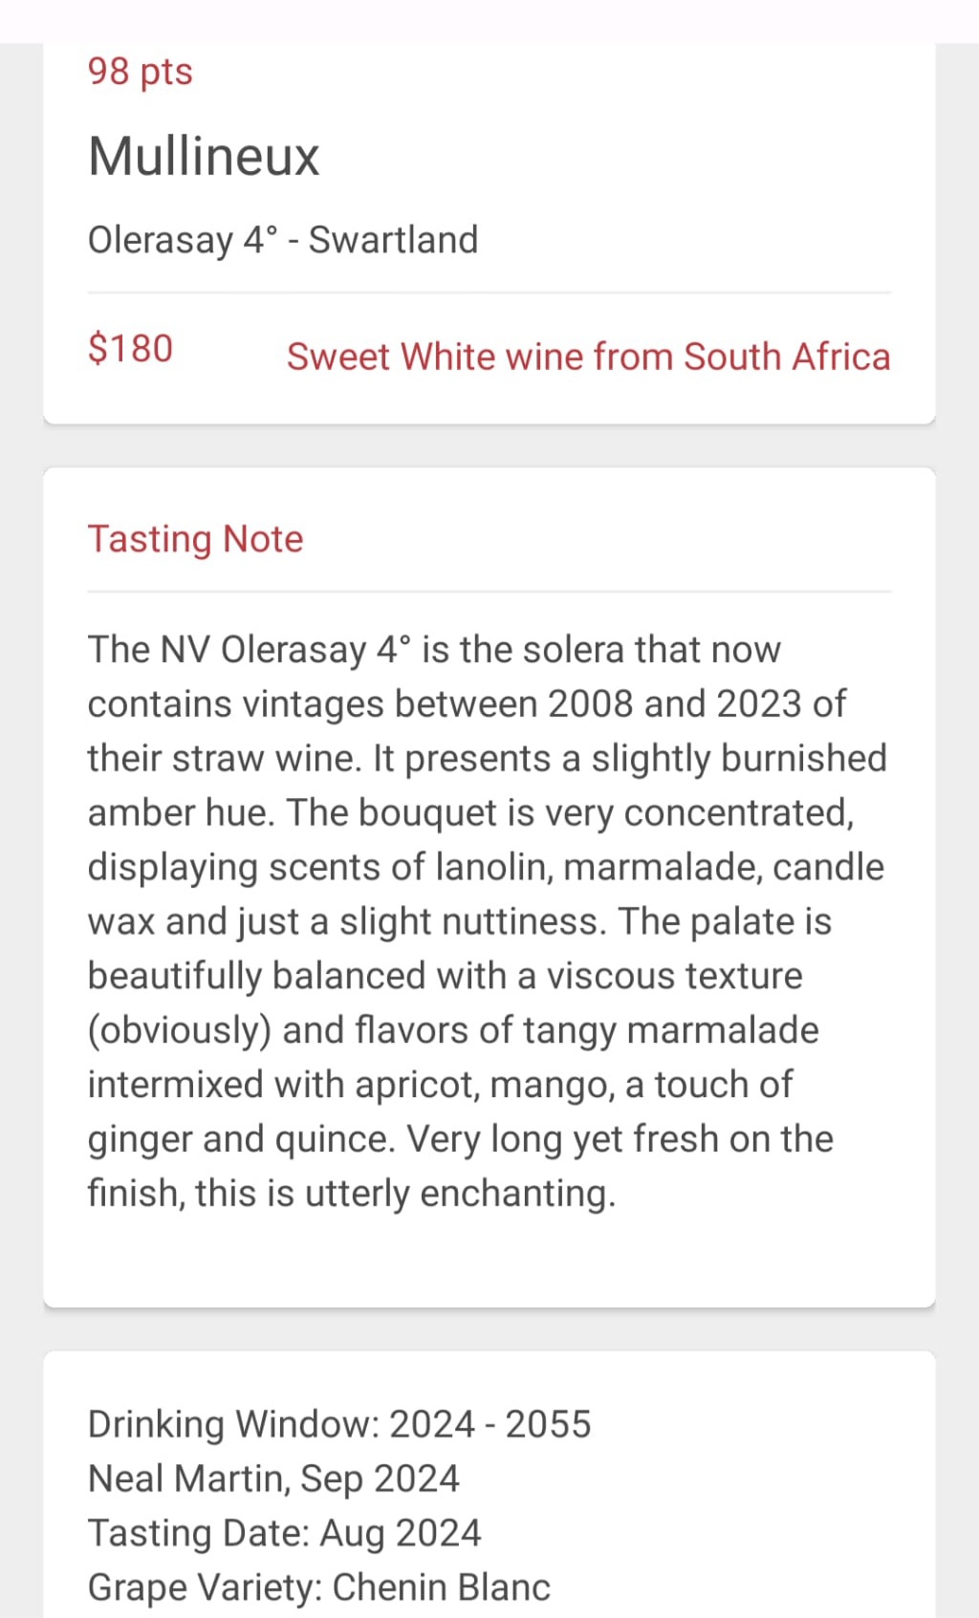Image resolution: width=979 pixels, height=1618 pixels.
Task: Select Olerasay 4° - Swartland wine title
Action: click(283, 240)
